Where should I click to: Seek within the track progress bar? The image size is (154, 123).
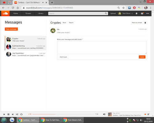pos(63,114)
